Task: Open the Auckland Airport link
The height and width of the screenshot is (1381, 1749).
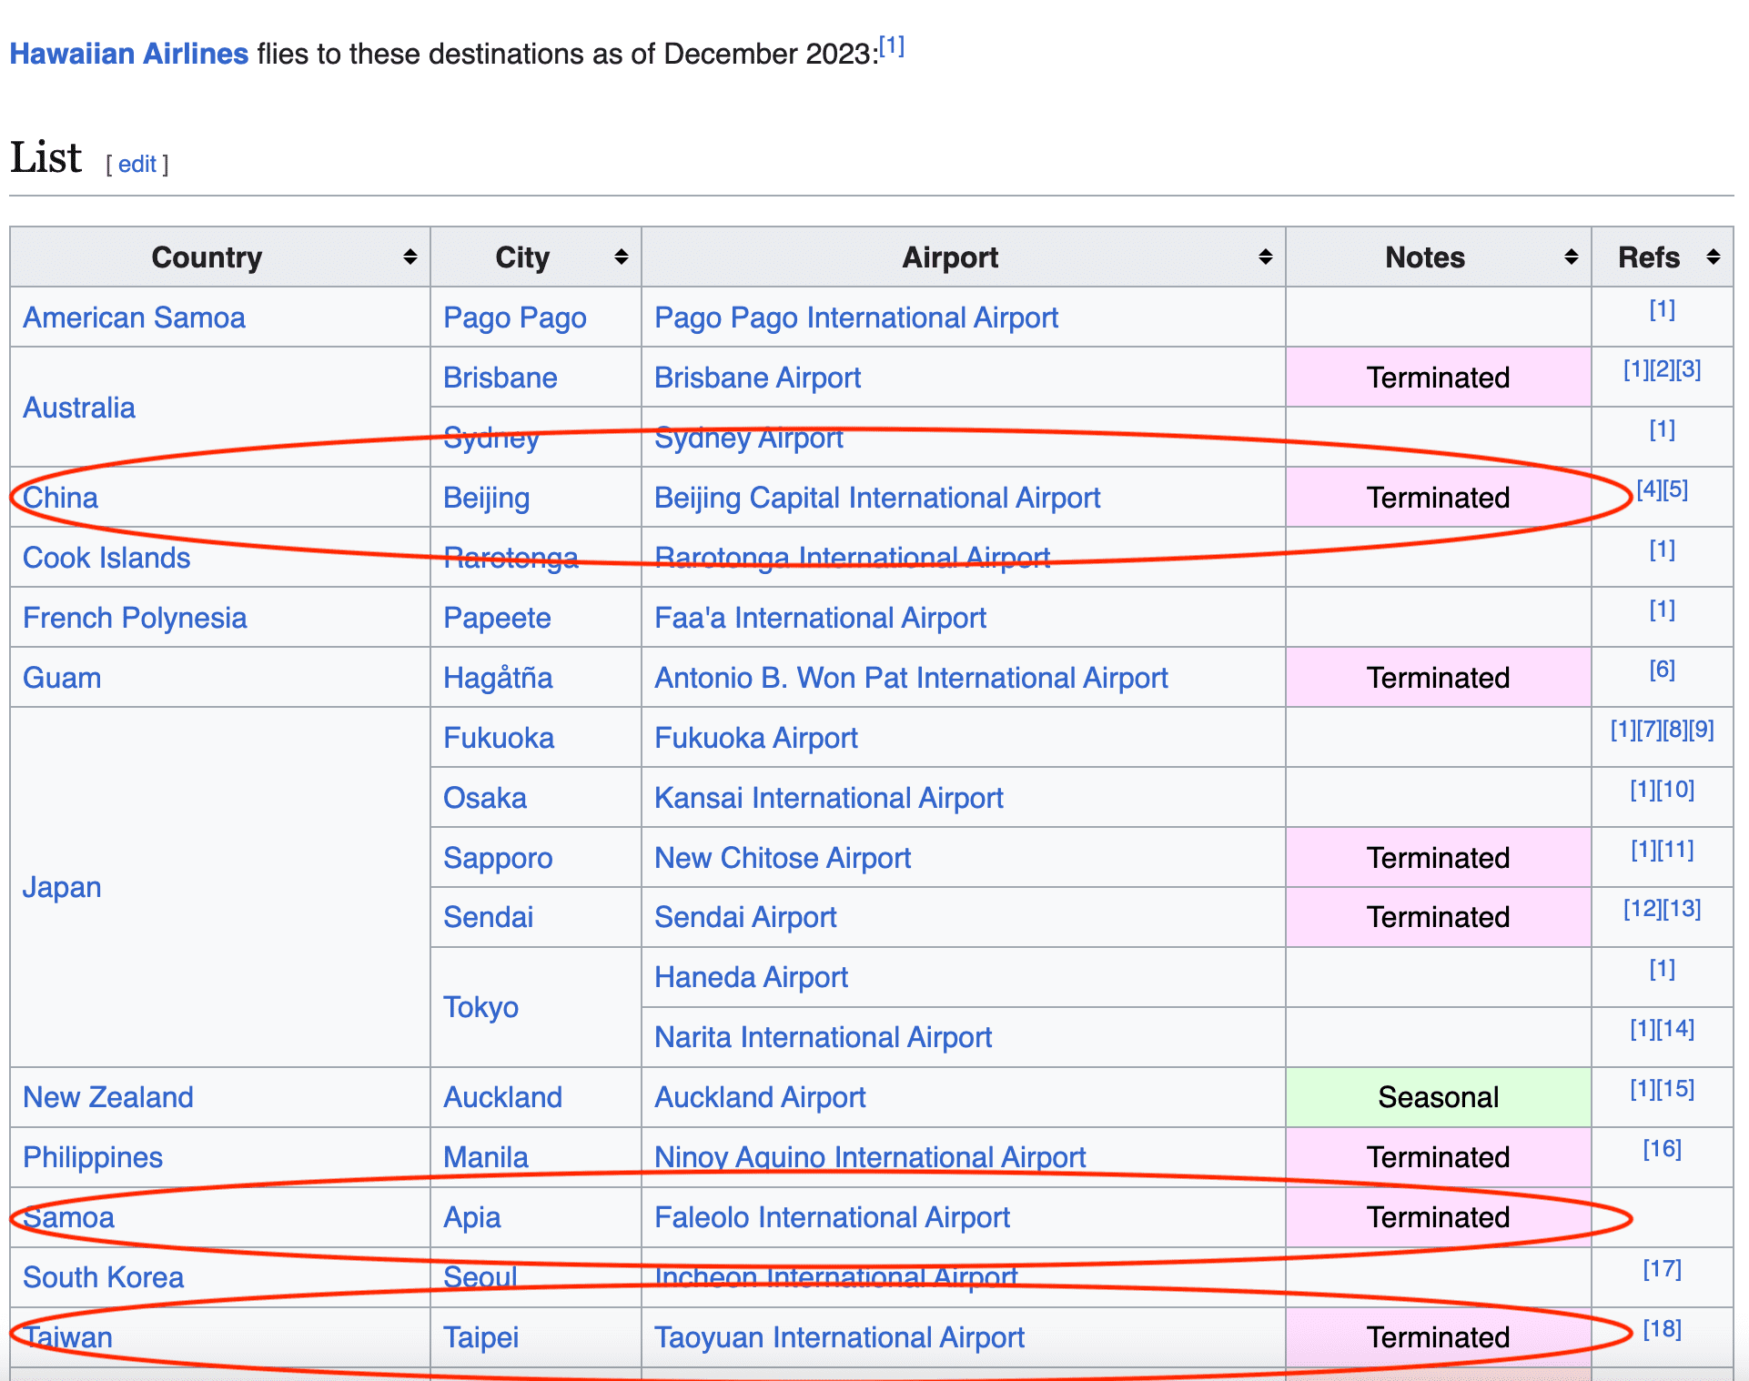Action: 760,1097
